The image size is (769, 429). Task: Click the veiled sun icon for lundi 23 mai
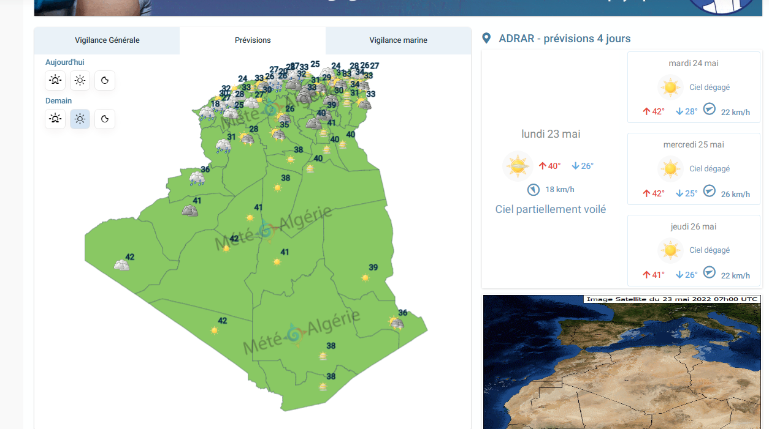518,166
